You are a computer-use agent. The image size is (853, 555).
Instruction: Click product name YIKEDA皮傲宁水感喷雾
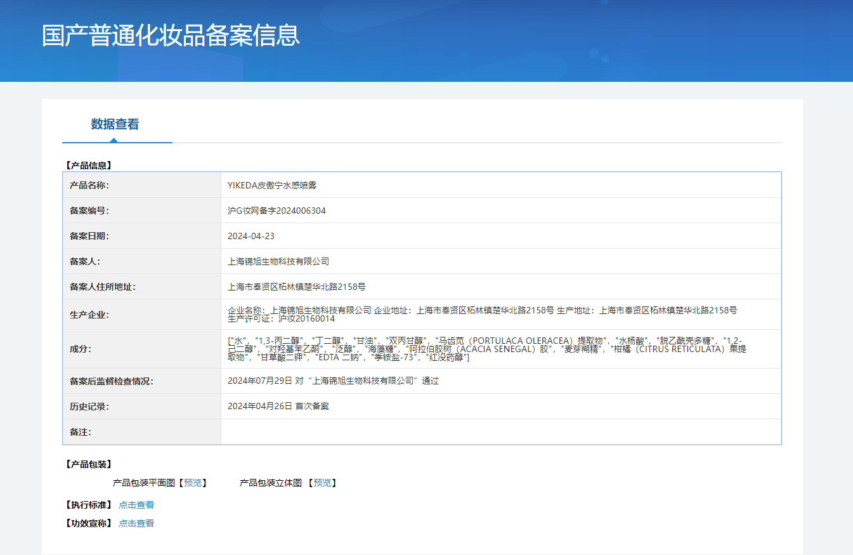pyautogui.click(x=272, y=185)
